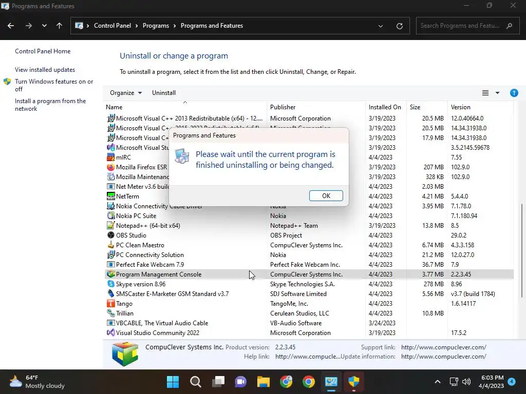Viewport: 526px width, 394px height.
Task: Show hidden system tray icons
Action: click(438, 382)
